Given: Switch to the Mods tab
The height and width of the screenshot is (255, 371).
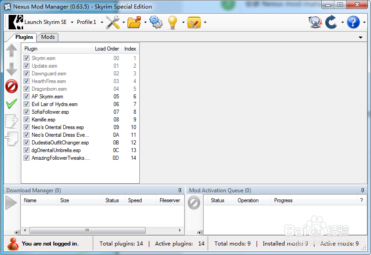Looking at the screenshot, I should tap(48, 37).
